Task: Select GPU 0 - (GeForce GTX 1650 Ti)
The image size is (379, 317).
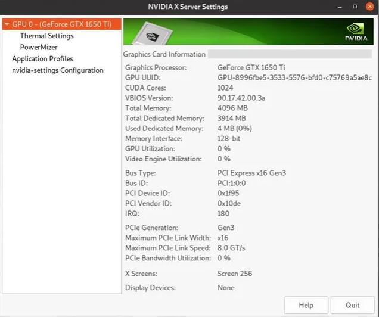Action: pos(61,24)
